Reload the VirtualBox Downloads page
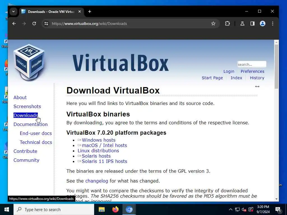This screenshot has width=287, height=215. pyautogui.click(x=34, y=24)
